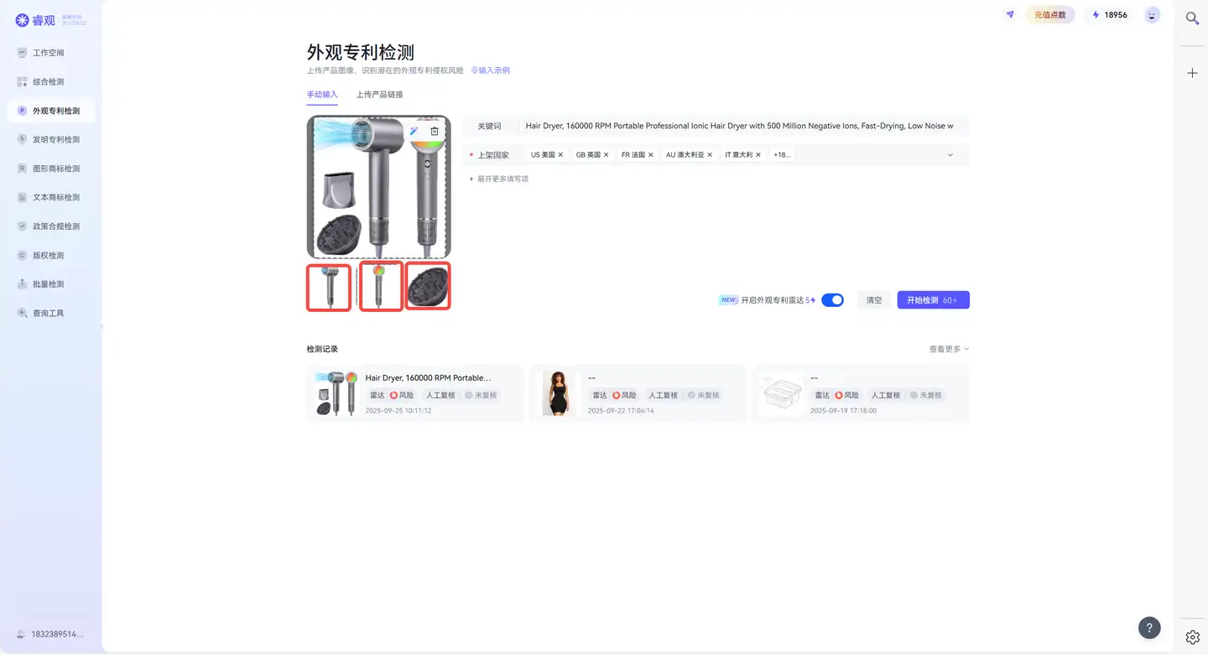Screen dimensions: 1208x655
Task: Select the second hair dryer thumbnail
Action: [381, 285]
